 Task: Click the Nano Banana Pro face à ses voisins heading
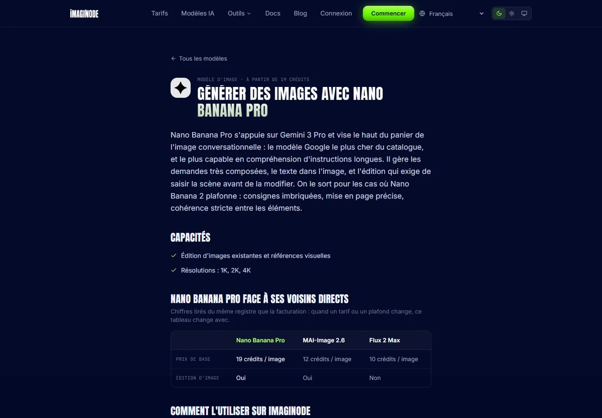(260, 299)
